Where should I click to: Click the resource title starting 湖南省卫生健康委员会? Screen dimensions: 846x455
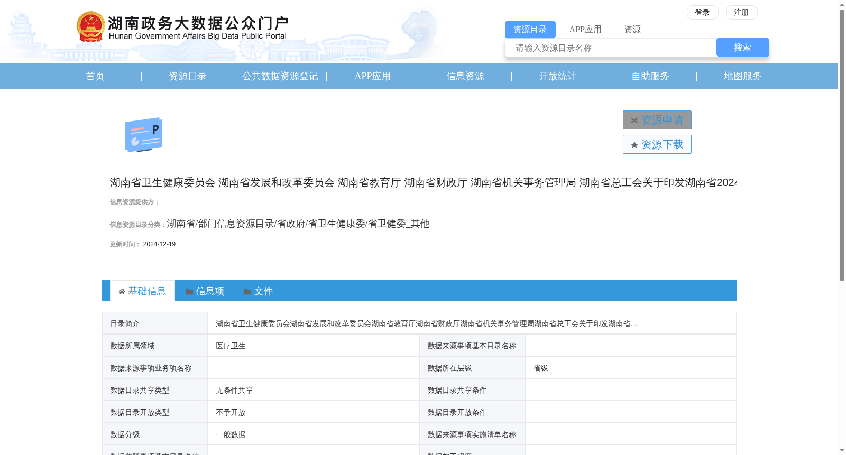(423, 182)
